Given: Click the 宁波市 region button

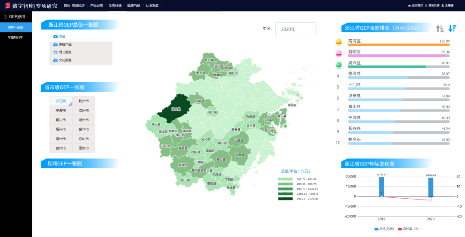Looking at the screenshot, I should [61, 110].
